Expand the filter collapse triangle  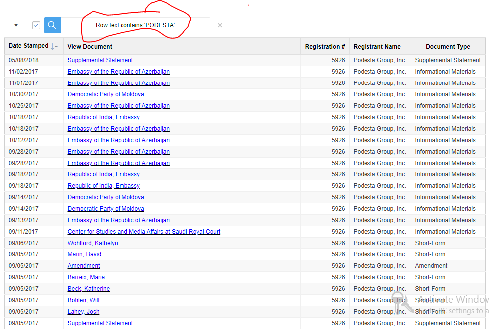[16, 25]
